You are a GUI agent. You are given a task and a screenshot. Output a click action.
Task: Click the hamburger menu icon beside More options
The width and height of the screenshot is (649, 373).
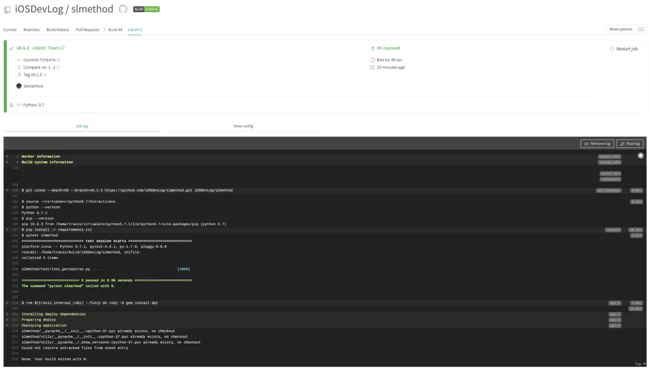tap(641, 29)
